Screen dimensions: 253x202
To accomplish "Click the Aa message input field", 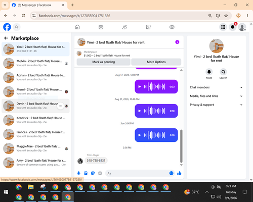I will point(138,173).
